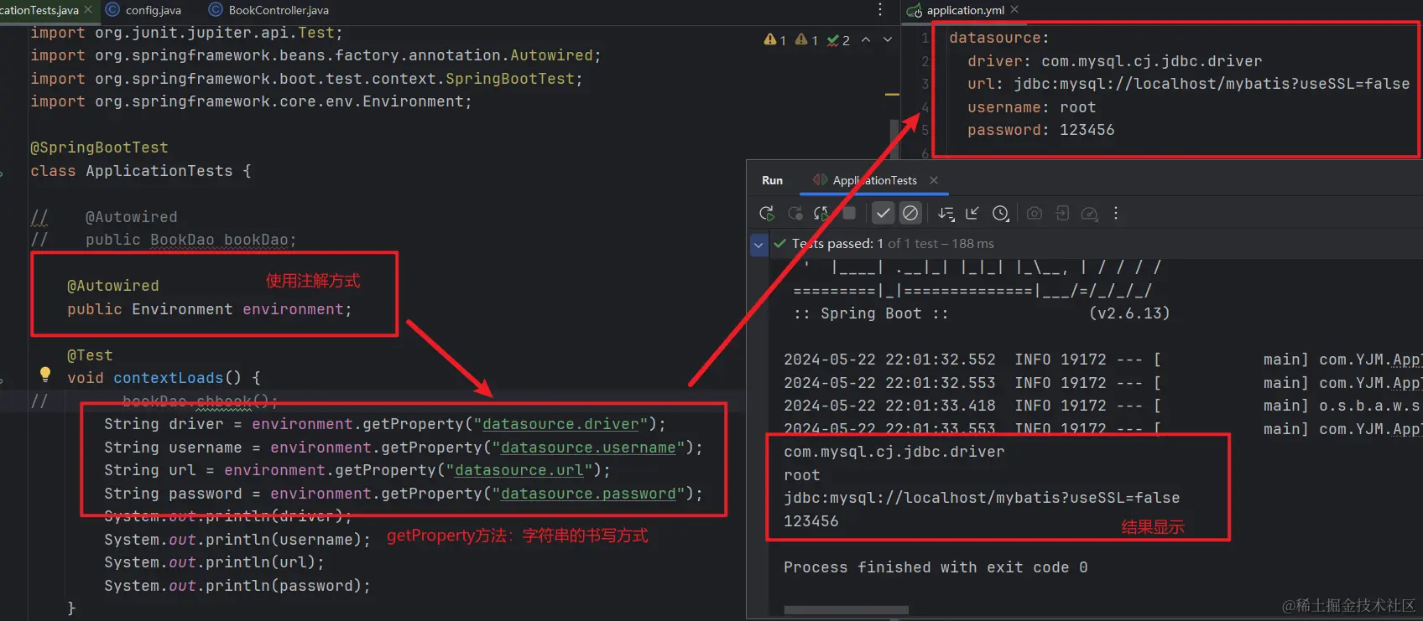Rerun the ApplicationTests run configuration
The width and height of the screenshot is (1423, 621).
(766, 214)
